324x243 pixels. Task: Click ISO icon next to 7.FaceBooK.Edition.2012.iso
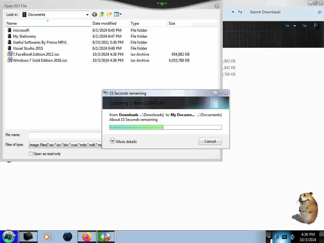10,54
